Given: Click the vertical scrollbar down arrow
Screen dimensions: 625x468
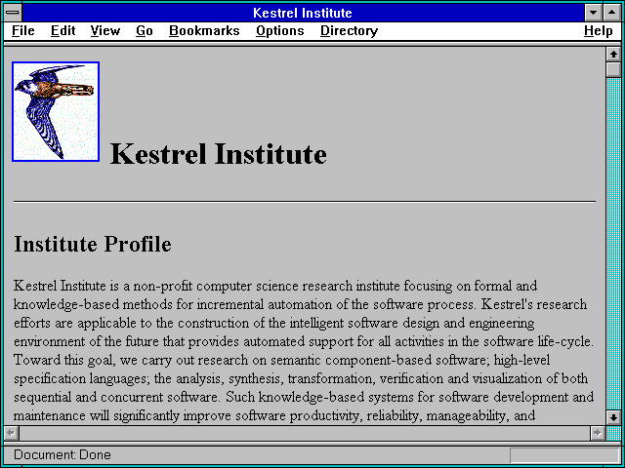Looking at the screenshot, I should [x=613, y=417].
